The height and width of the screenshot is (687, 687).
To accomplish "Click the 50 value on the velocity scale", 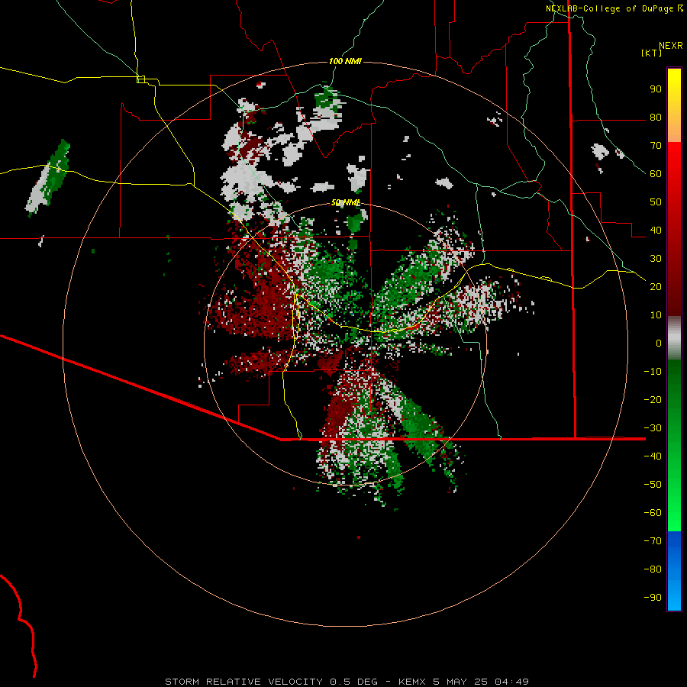I will (656, 202).
